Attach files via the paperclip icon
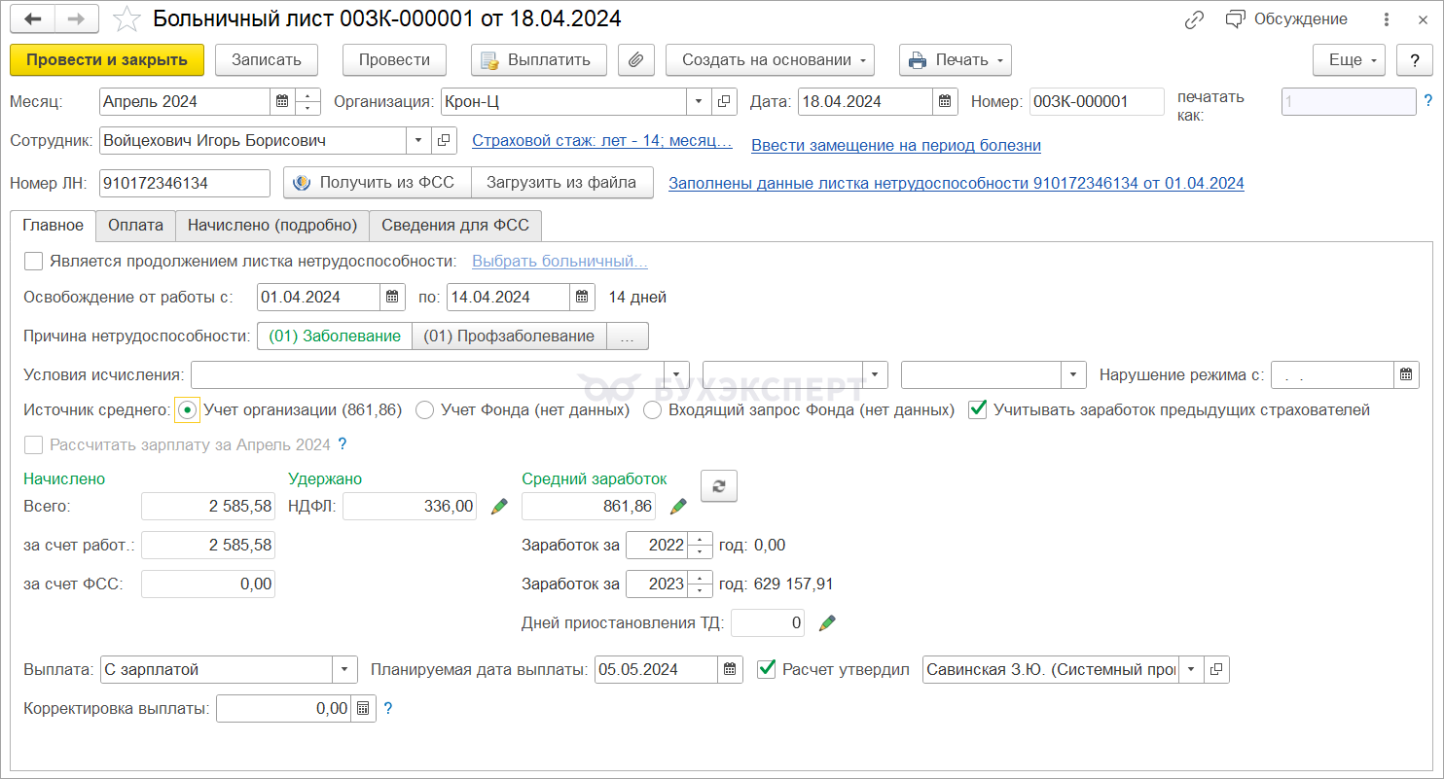1444x779 pixels. [635, 59]
